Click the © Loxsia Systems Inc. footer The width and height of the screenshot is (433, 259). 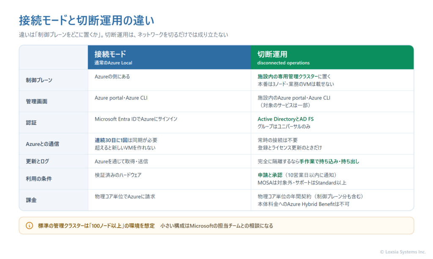click(403, 252)
